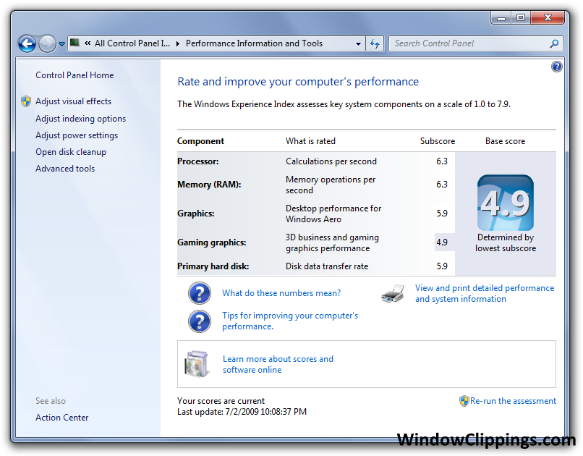
Task: Open Adjust power settings
Action: [x=77, y=135]
